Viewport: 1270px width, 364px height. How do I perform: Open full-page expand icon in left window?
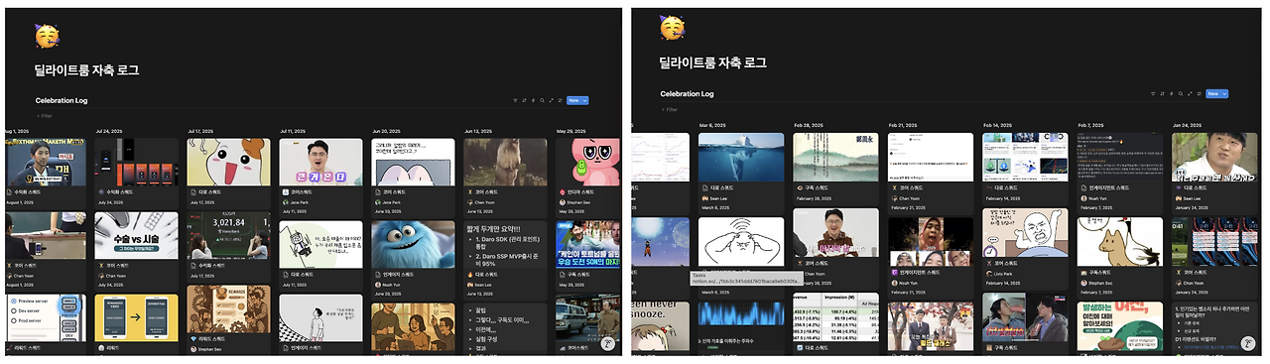coord(552,100)
